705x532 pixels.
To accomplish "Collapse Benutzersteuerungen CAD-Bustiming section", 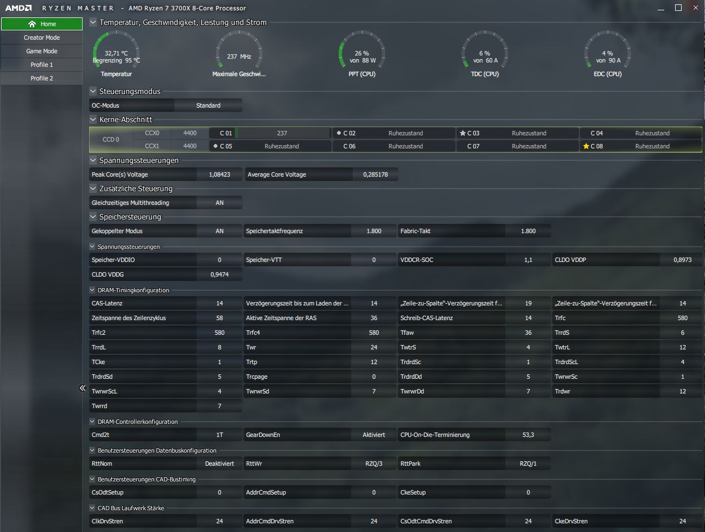I will pyautogui.click(x=92, y=479).
